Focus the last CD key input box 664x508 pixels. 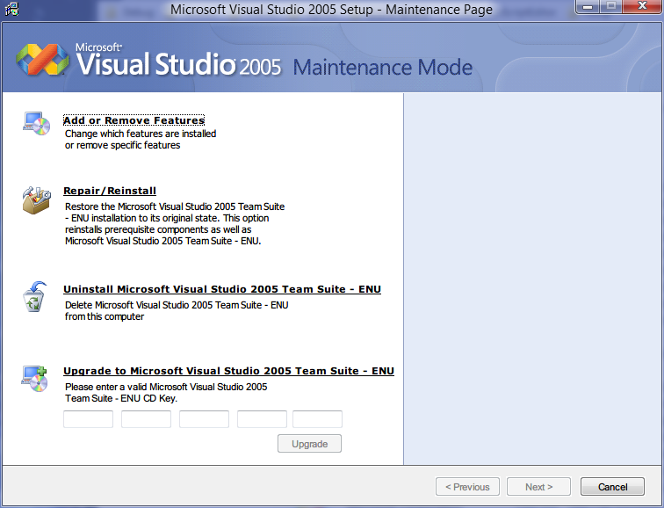click(x=317, y=419)
